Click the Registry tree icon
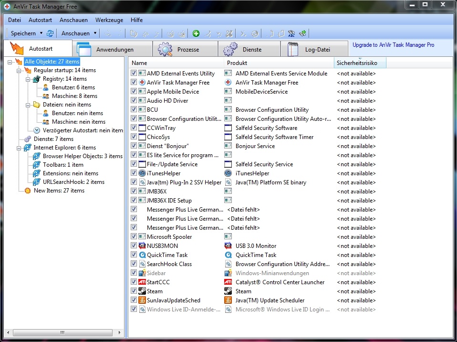The height and width of the screenshot is (342, 457). click(x=37, y=79)
